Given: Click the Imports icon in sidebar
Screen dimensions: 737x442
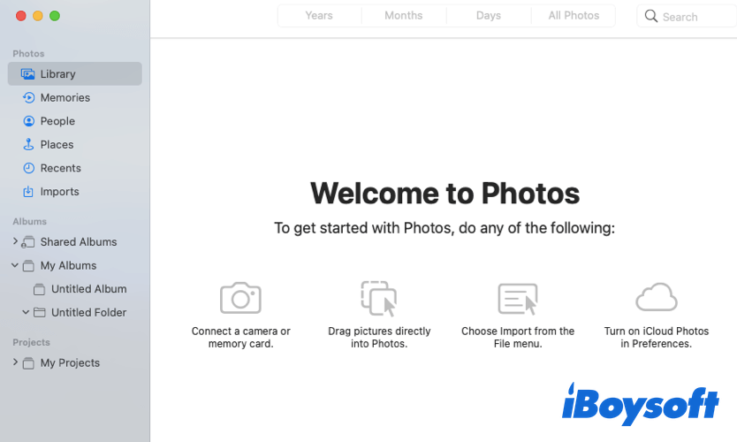Looking at the screenshot, I should click(x=28, y=192).
